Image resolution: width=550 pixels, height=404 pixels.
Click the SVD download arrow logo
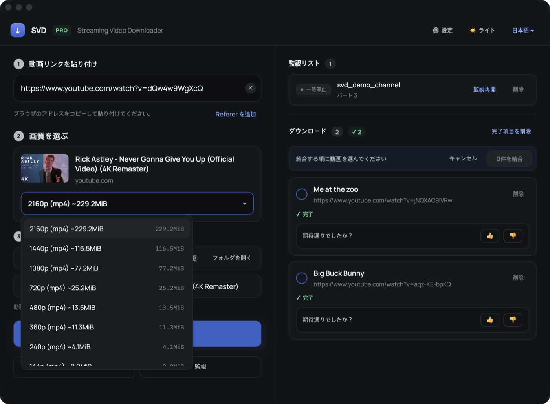coord(18,30)
